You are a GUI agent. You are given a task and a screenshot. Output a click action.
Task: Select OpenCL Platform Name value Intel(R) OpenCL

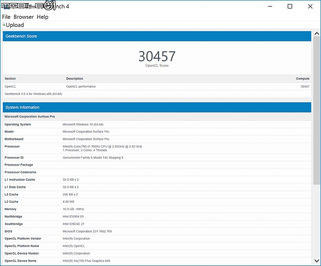click(74, 246)
